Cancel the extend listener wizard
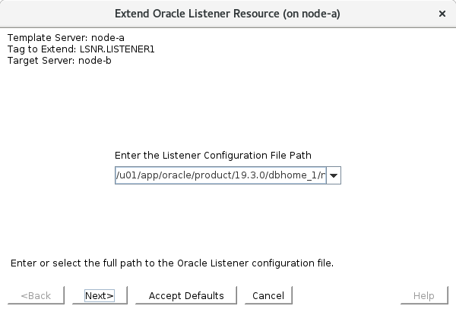456x312 pixels. tap(268, 295)
